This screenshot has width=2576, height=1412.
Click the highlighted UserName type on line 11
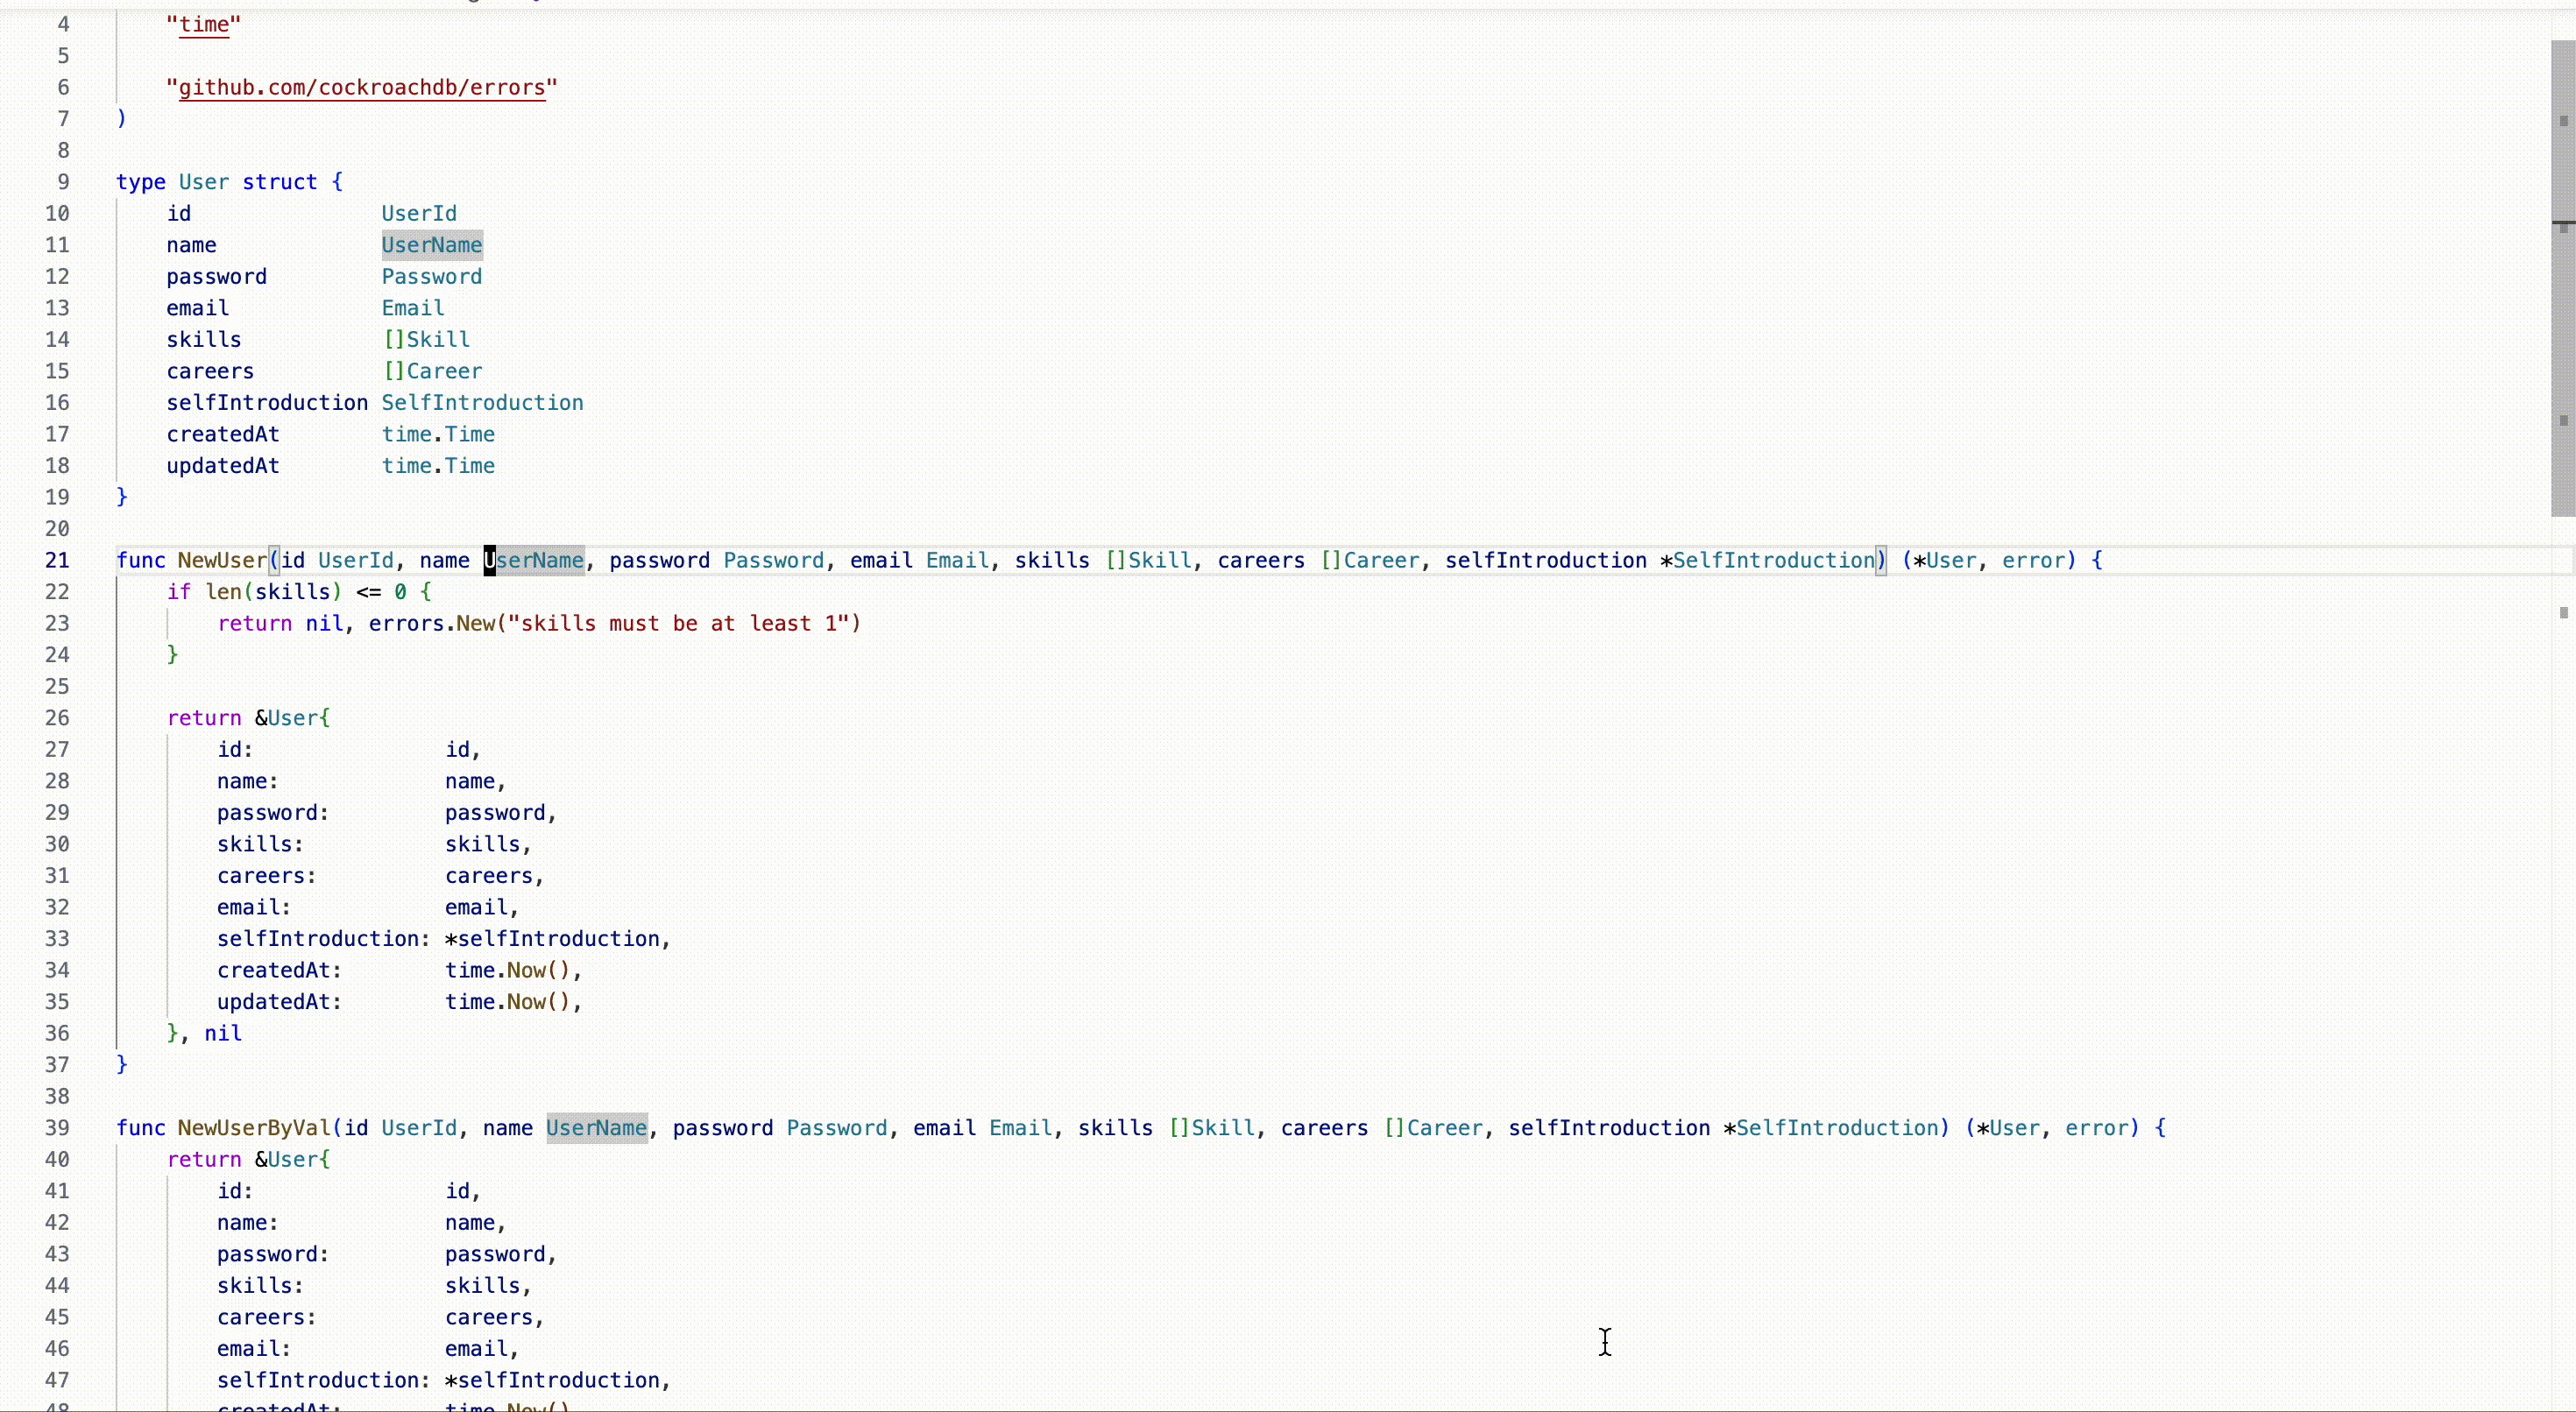[431, 245]
